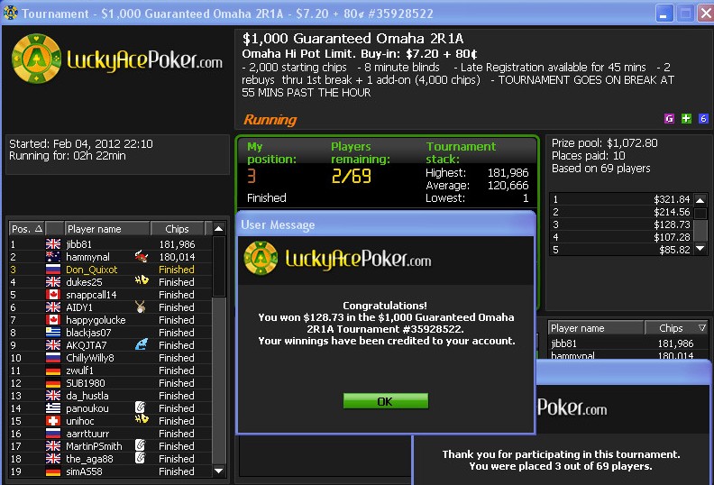This screenshot has width=714, height=485.
Task: Click the shark avatar icon next to AKQJTA7
Action: [x=142, y=344]
